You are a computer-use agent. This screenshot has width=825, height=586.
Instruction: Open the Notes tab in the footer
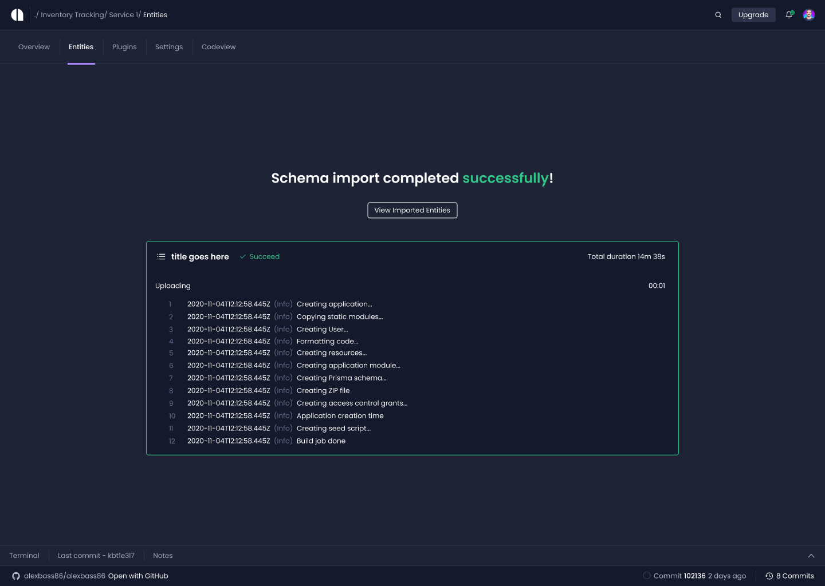(x=163, y=555)
